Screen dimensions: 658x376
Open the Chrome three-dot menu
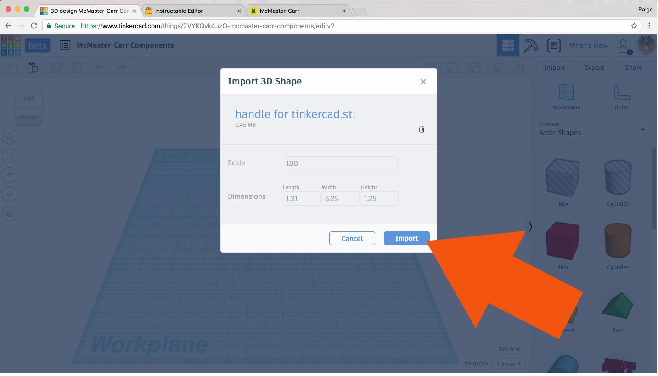(649, 26)
